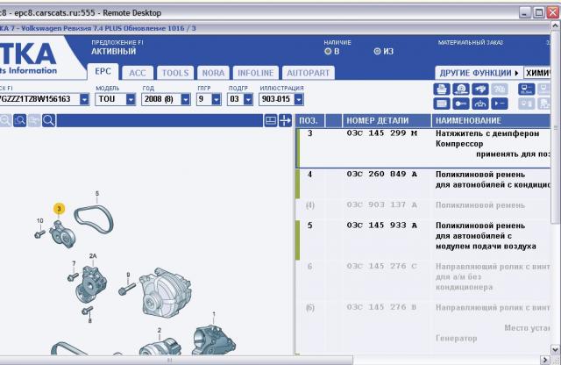The image size is (561, 365).
Task: Expand the ДРУГИЕ ФУНКЦИИ menu
Action: tap(479, 73)
